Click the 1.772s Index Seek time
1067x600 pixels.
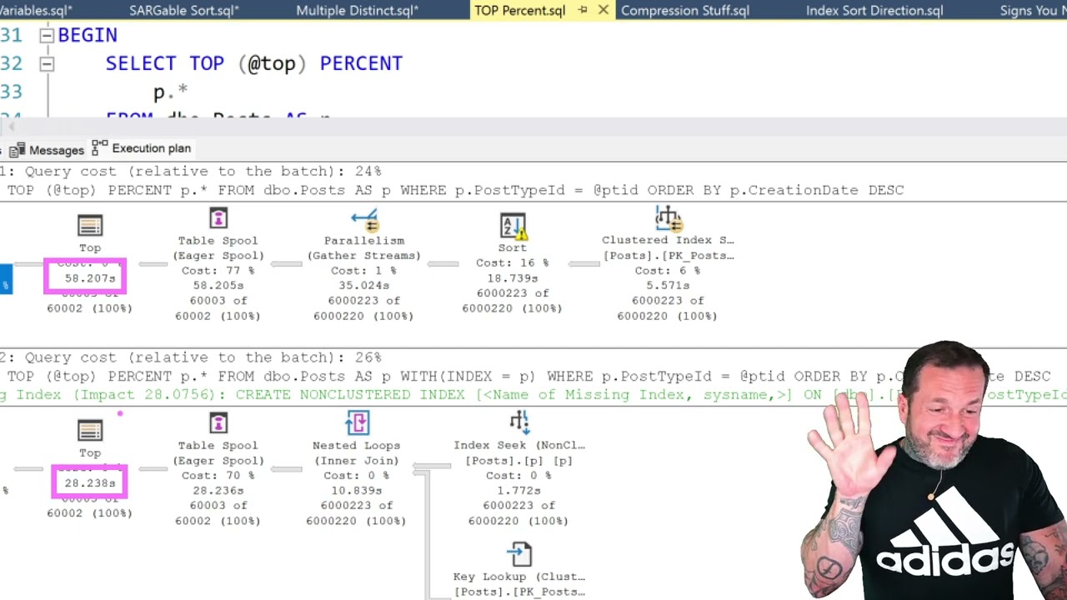(x=518, y=491)
